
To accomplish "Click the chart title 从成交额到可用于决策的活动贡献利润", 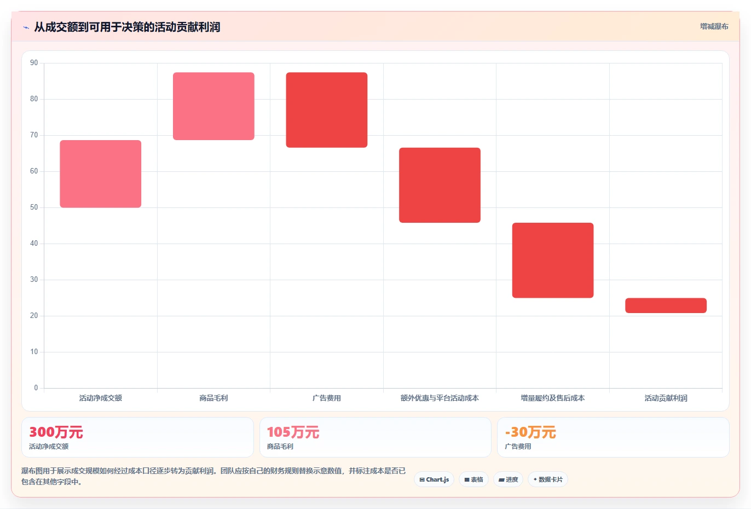I will 127,27.
